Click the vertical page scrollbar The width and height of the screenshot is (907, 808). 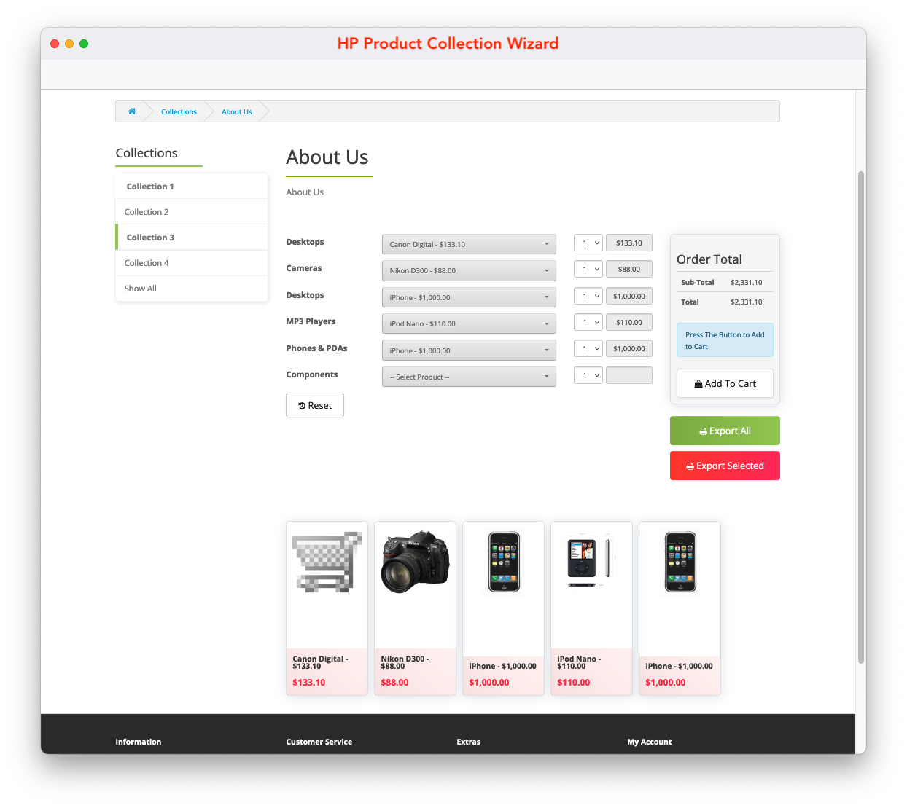(x=860, y=415)
